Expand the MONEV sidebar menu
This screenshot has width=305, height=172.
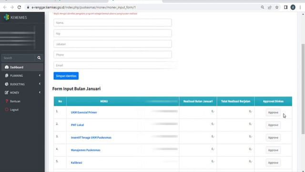click(x=22, y=93)
